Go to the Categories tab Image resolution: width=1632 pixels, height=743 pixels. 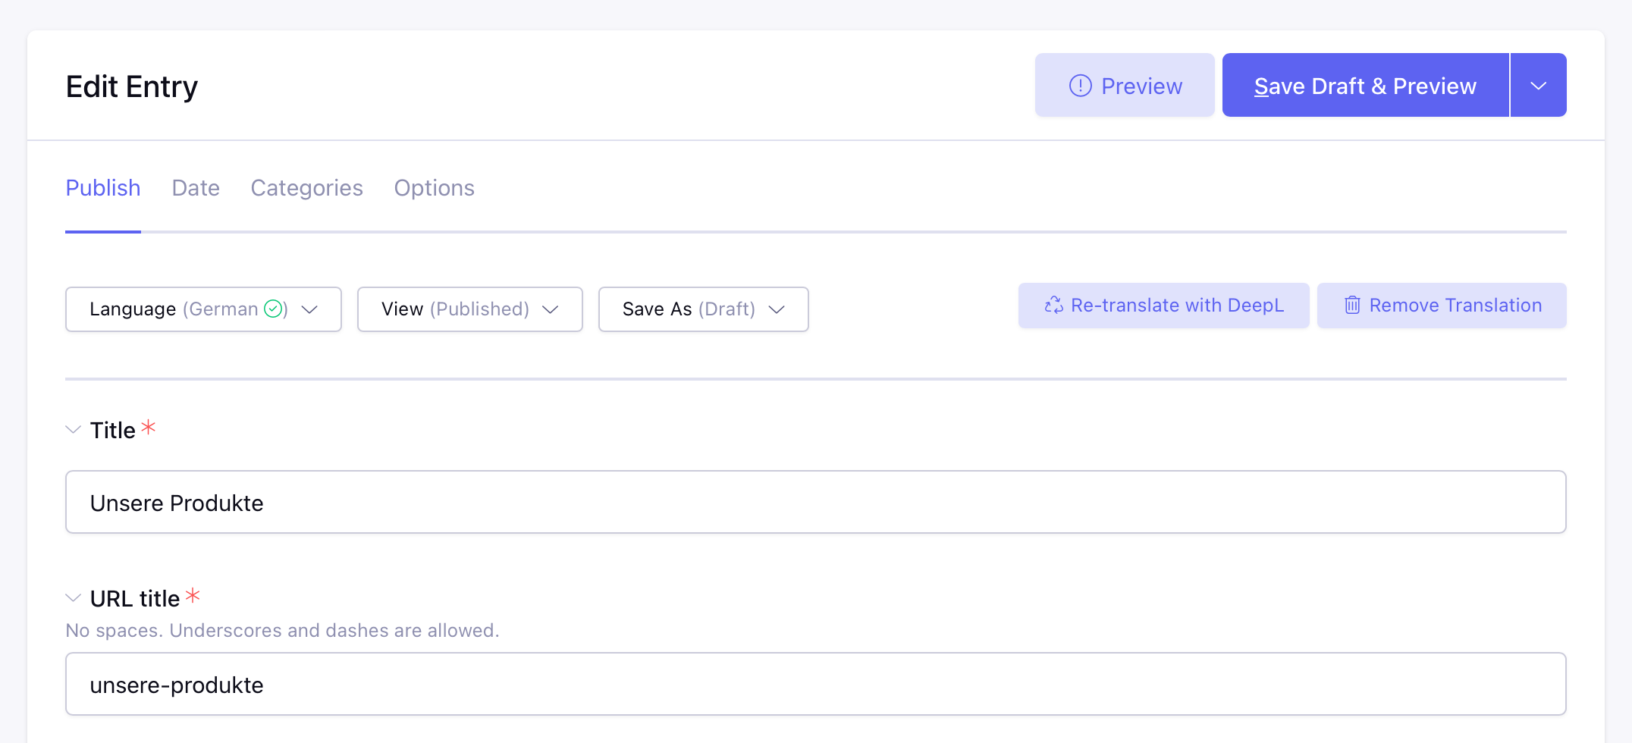pyautogui.click(x=306, y=188)
